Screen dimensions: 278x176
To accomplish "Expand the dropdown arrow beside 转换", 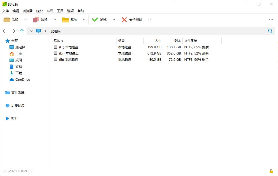I will click(55, 20).
